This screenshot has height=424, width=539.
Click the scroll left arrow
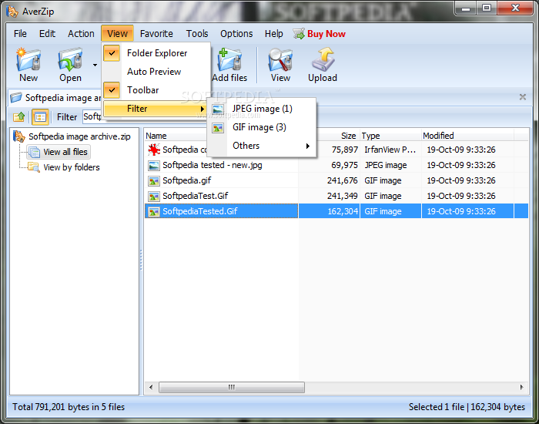(x=151, y=387)
